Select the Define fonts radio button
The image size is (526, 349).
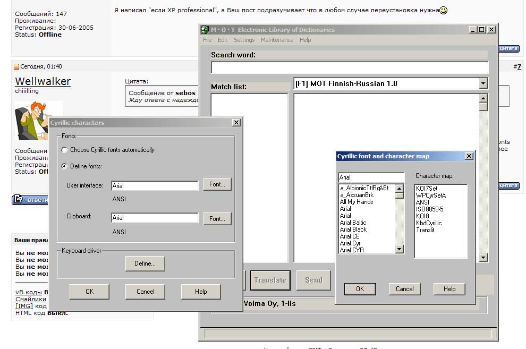pos(65,166)
